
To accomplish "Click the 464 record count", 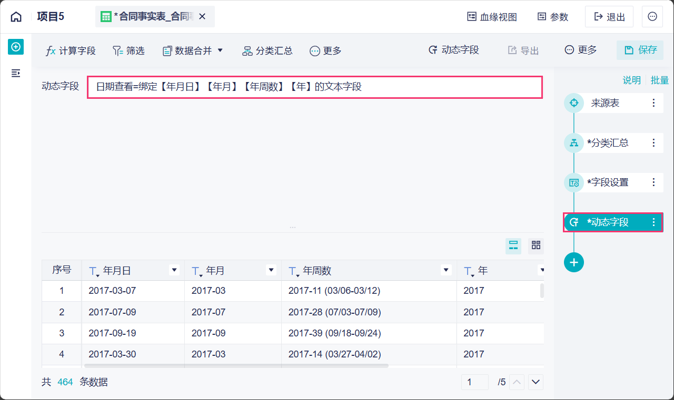I will pyautogui.click(x=65, y=382).
